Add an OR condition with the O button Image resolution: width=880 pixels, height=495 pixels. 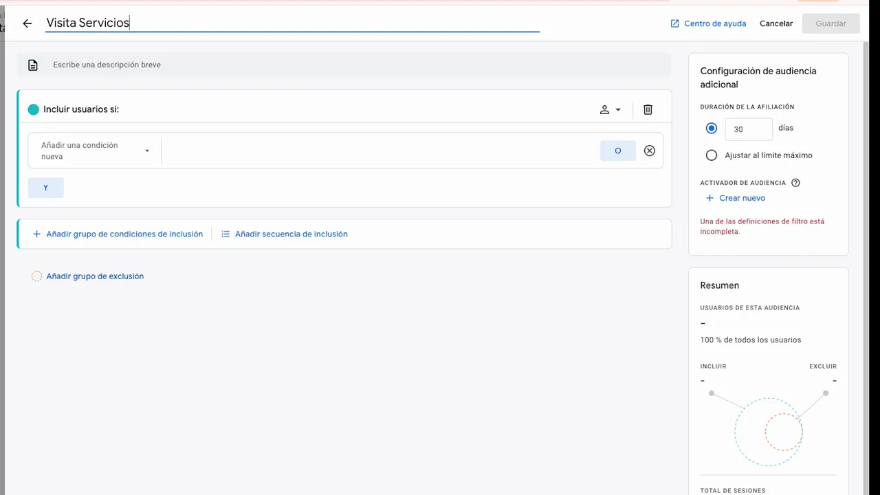(618, 151)
